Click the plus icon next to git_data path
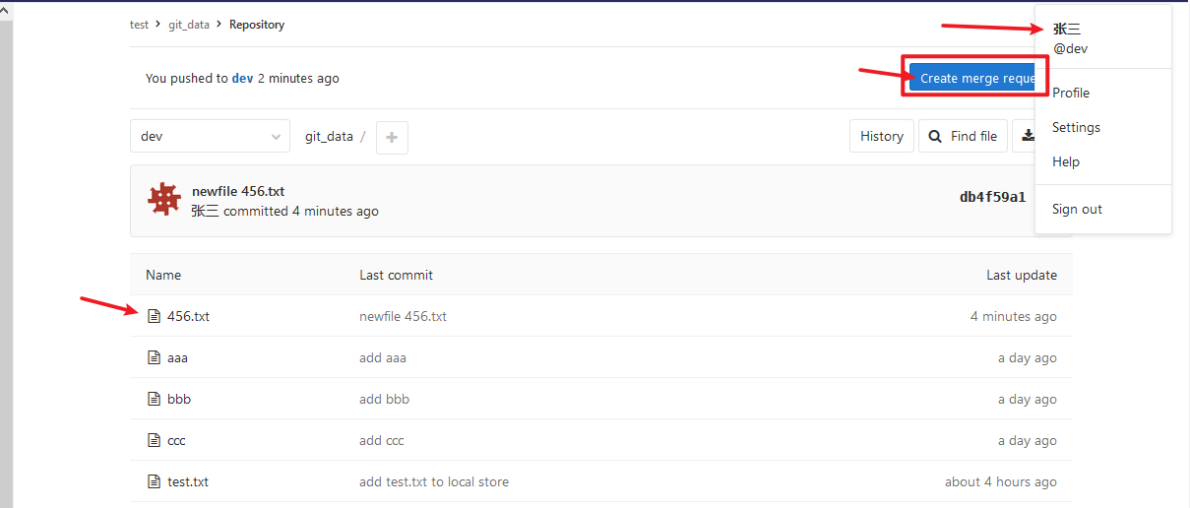This screenshot has height=508, width=1190. [392, 137]
